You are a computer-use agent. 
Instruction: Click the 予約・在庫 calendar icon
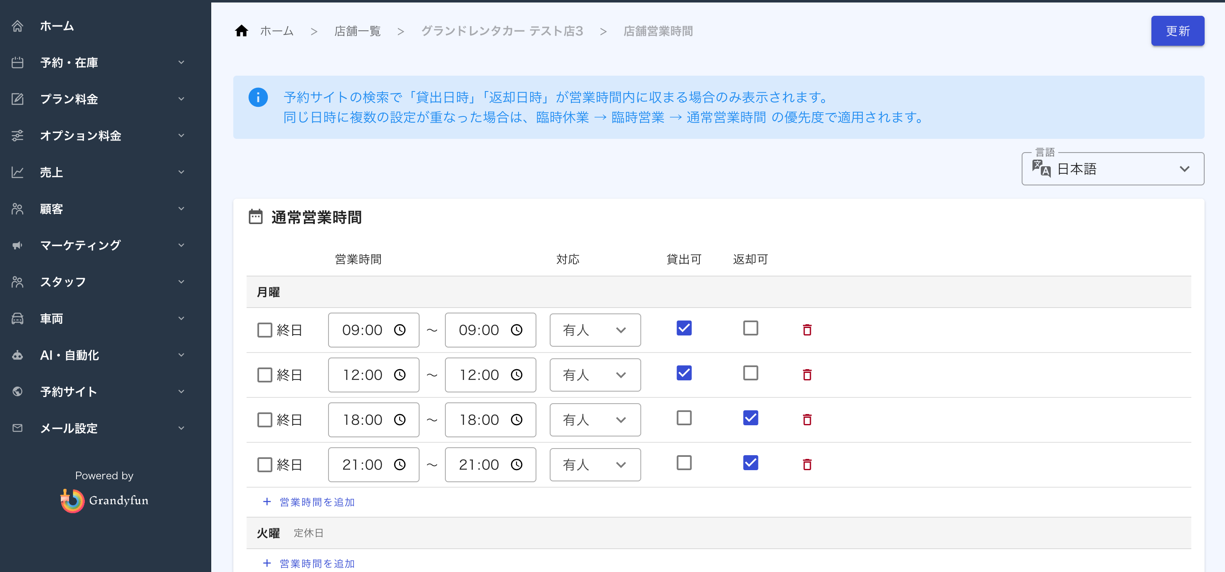click(x=17, y=62)
